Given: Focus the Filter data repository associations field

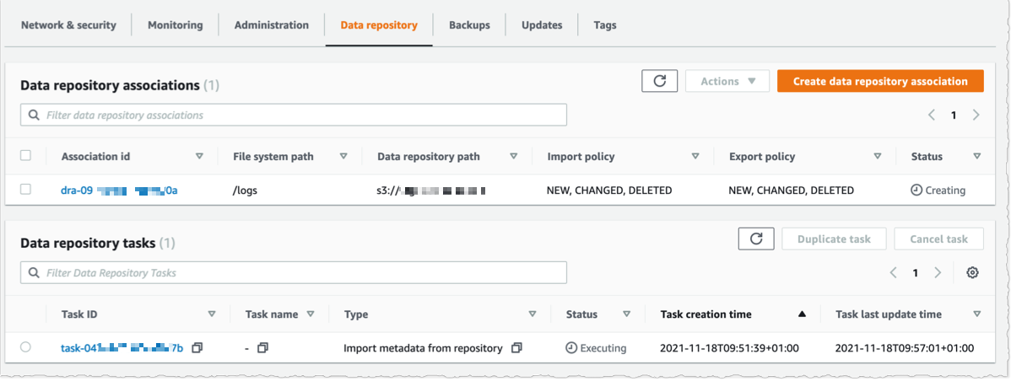Looking at the screenshot, I should pyautogui.click(x=294, y=115).
